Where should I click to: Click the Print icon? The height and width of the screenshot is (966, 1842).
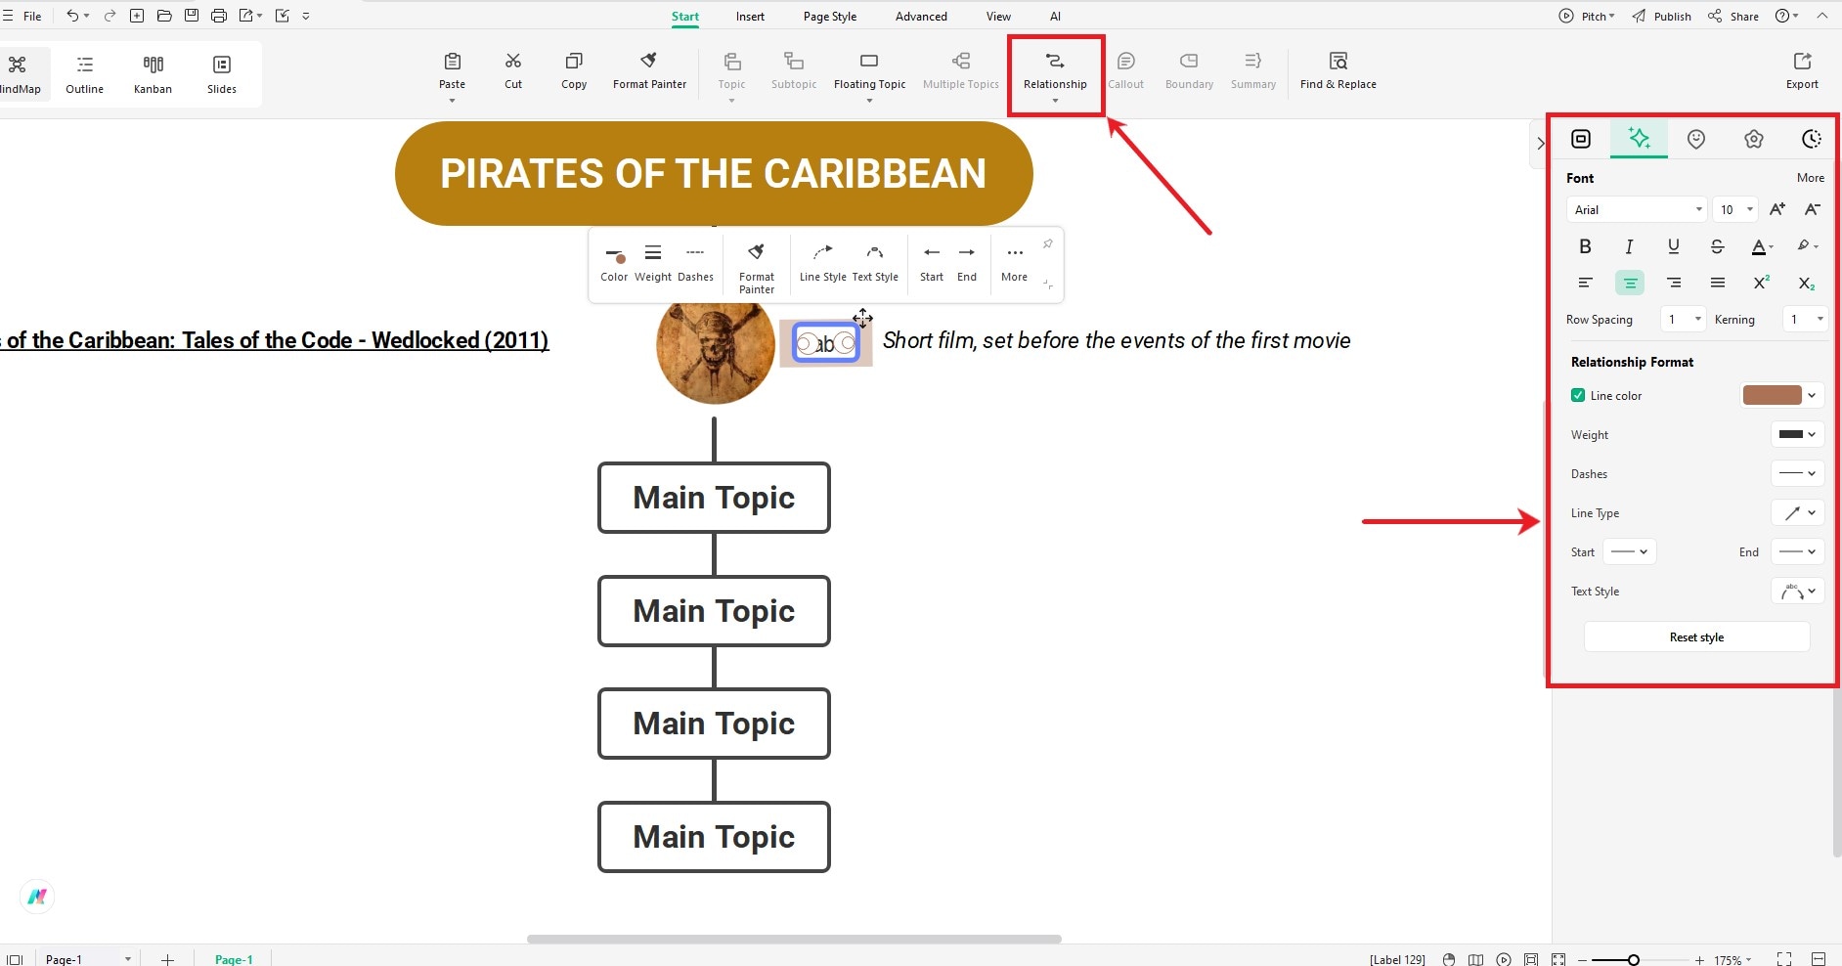219,16
